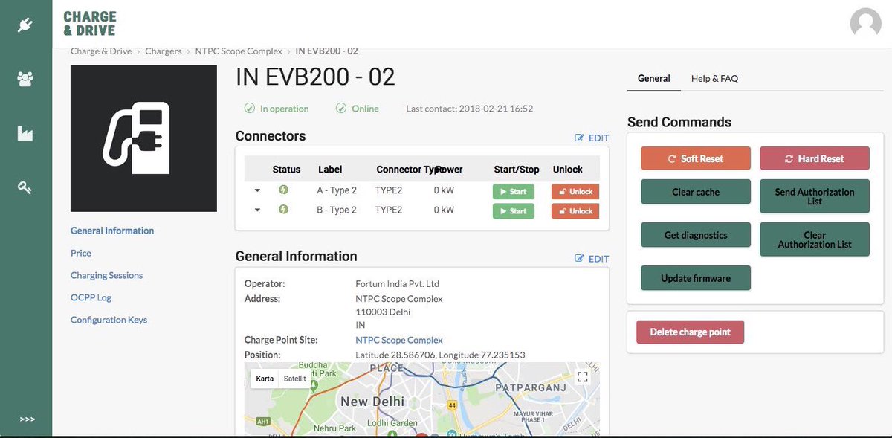The width and height of the screenshot is (892, 438).
Task: Click the Get diagnostics button
Action: coord(696,235)
